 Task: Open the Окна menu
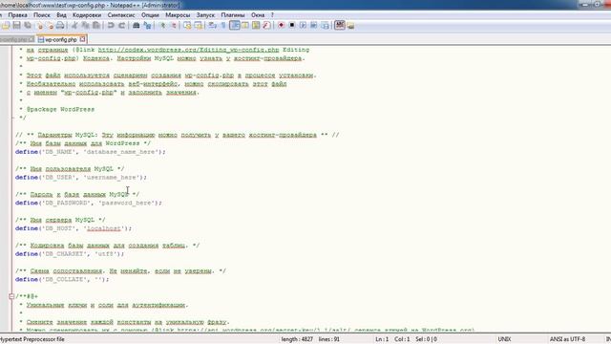[258, 15]
